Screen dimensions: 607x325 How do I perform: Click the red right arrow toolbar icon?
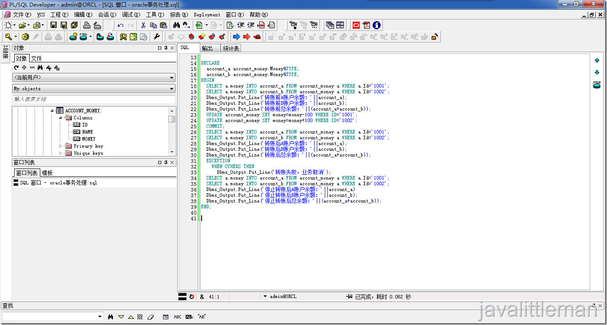pos(247,37)
